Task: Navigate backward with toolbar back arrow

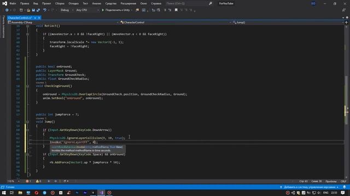Action: tap(7, 10)
